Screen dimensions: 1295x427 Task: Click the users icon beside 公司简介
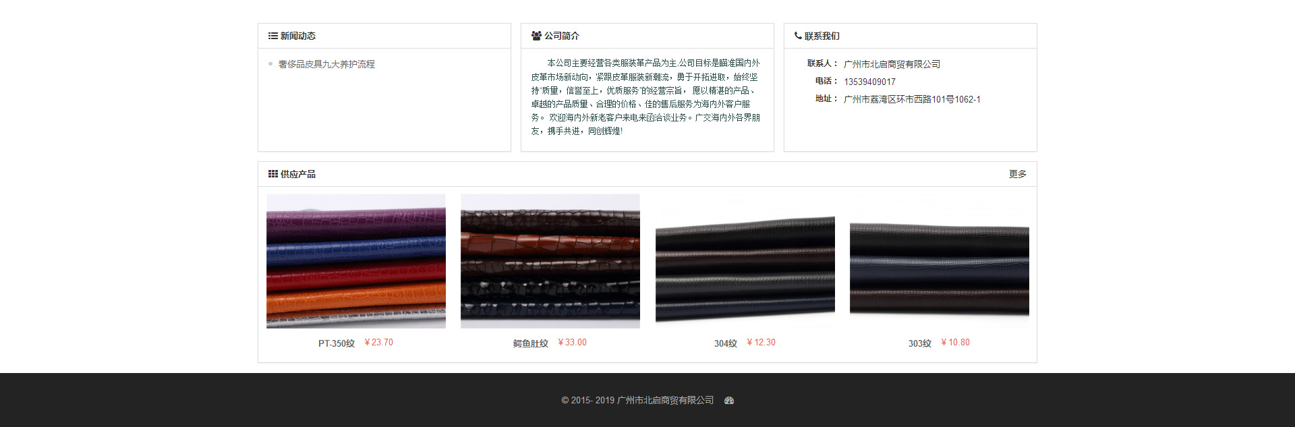pos(536,36)
